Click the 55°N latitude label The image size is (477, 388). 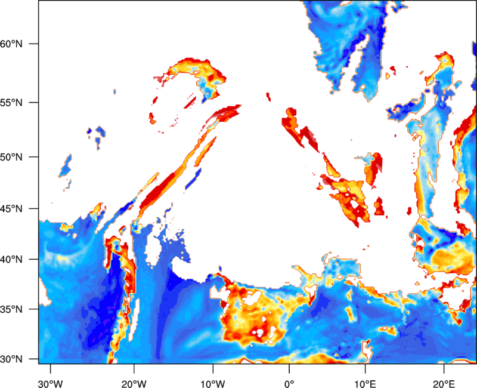(11, 103)
